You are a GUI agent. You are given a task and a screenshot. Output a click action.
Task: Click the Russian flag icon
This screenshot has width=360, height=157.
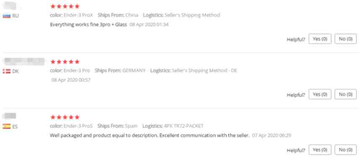click(x=7, y=16)
